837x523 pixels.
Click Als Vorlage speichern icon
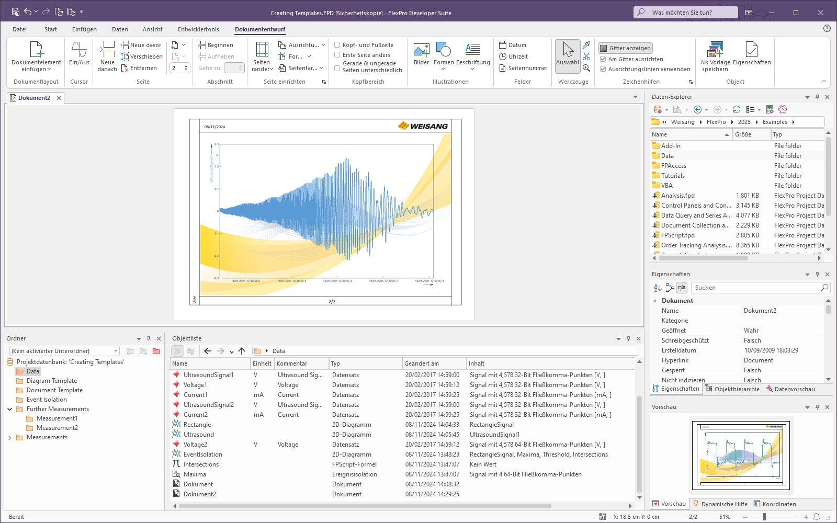point(715,50)
